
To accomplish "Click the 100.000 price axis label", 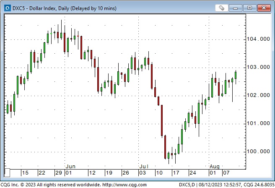I will 259,151.
